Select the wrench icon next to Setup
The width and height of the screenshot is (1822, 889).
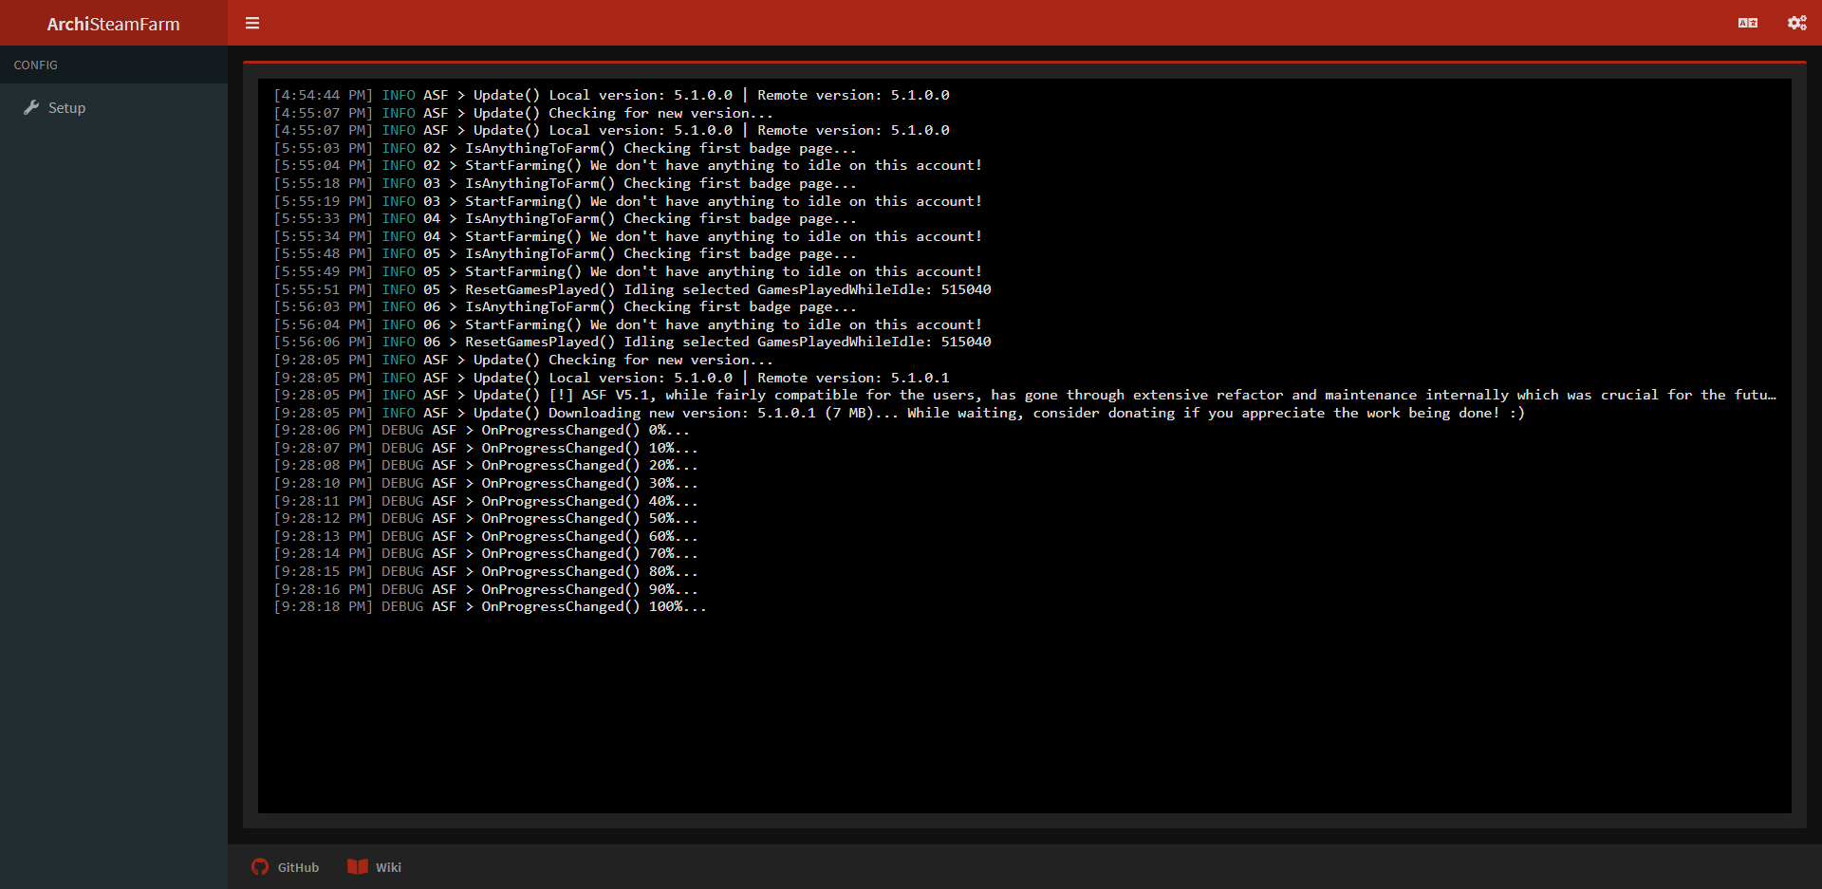click(31, 107)
